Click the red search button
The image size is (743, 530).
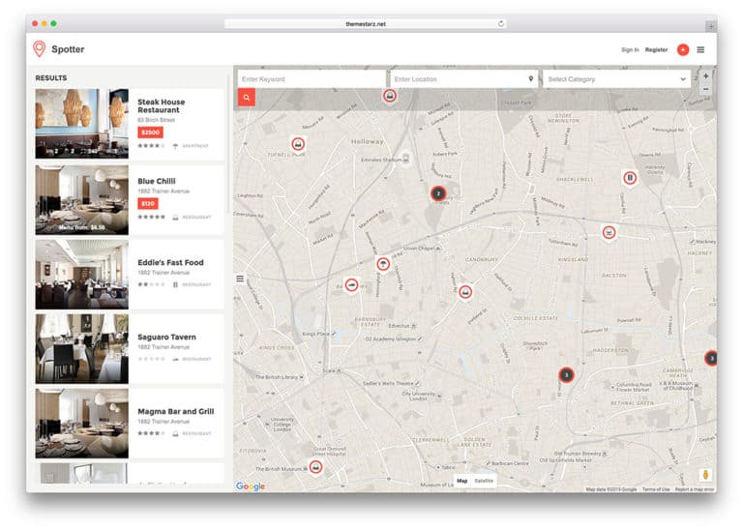247,98
